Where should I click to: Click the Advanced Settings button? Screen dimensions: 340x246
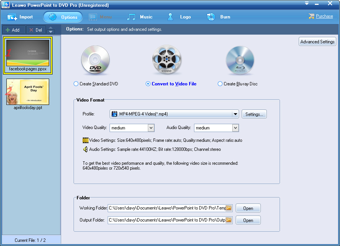pyautogui.click(x=317, y=42)
